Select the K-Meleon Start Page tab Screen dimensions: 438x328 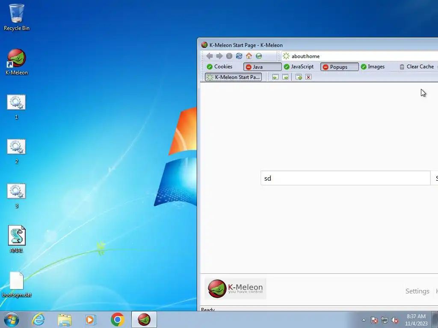(x=233, y=77)
